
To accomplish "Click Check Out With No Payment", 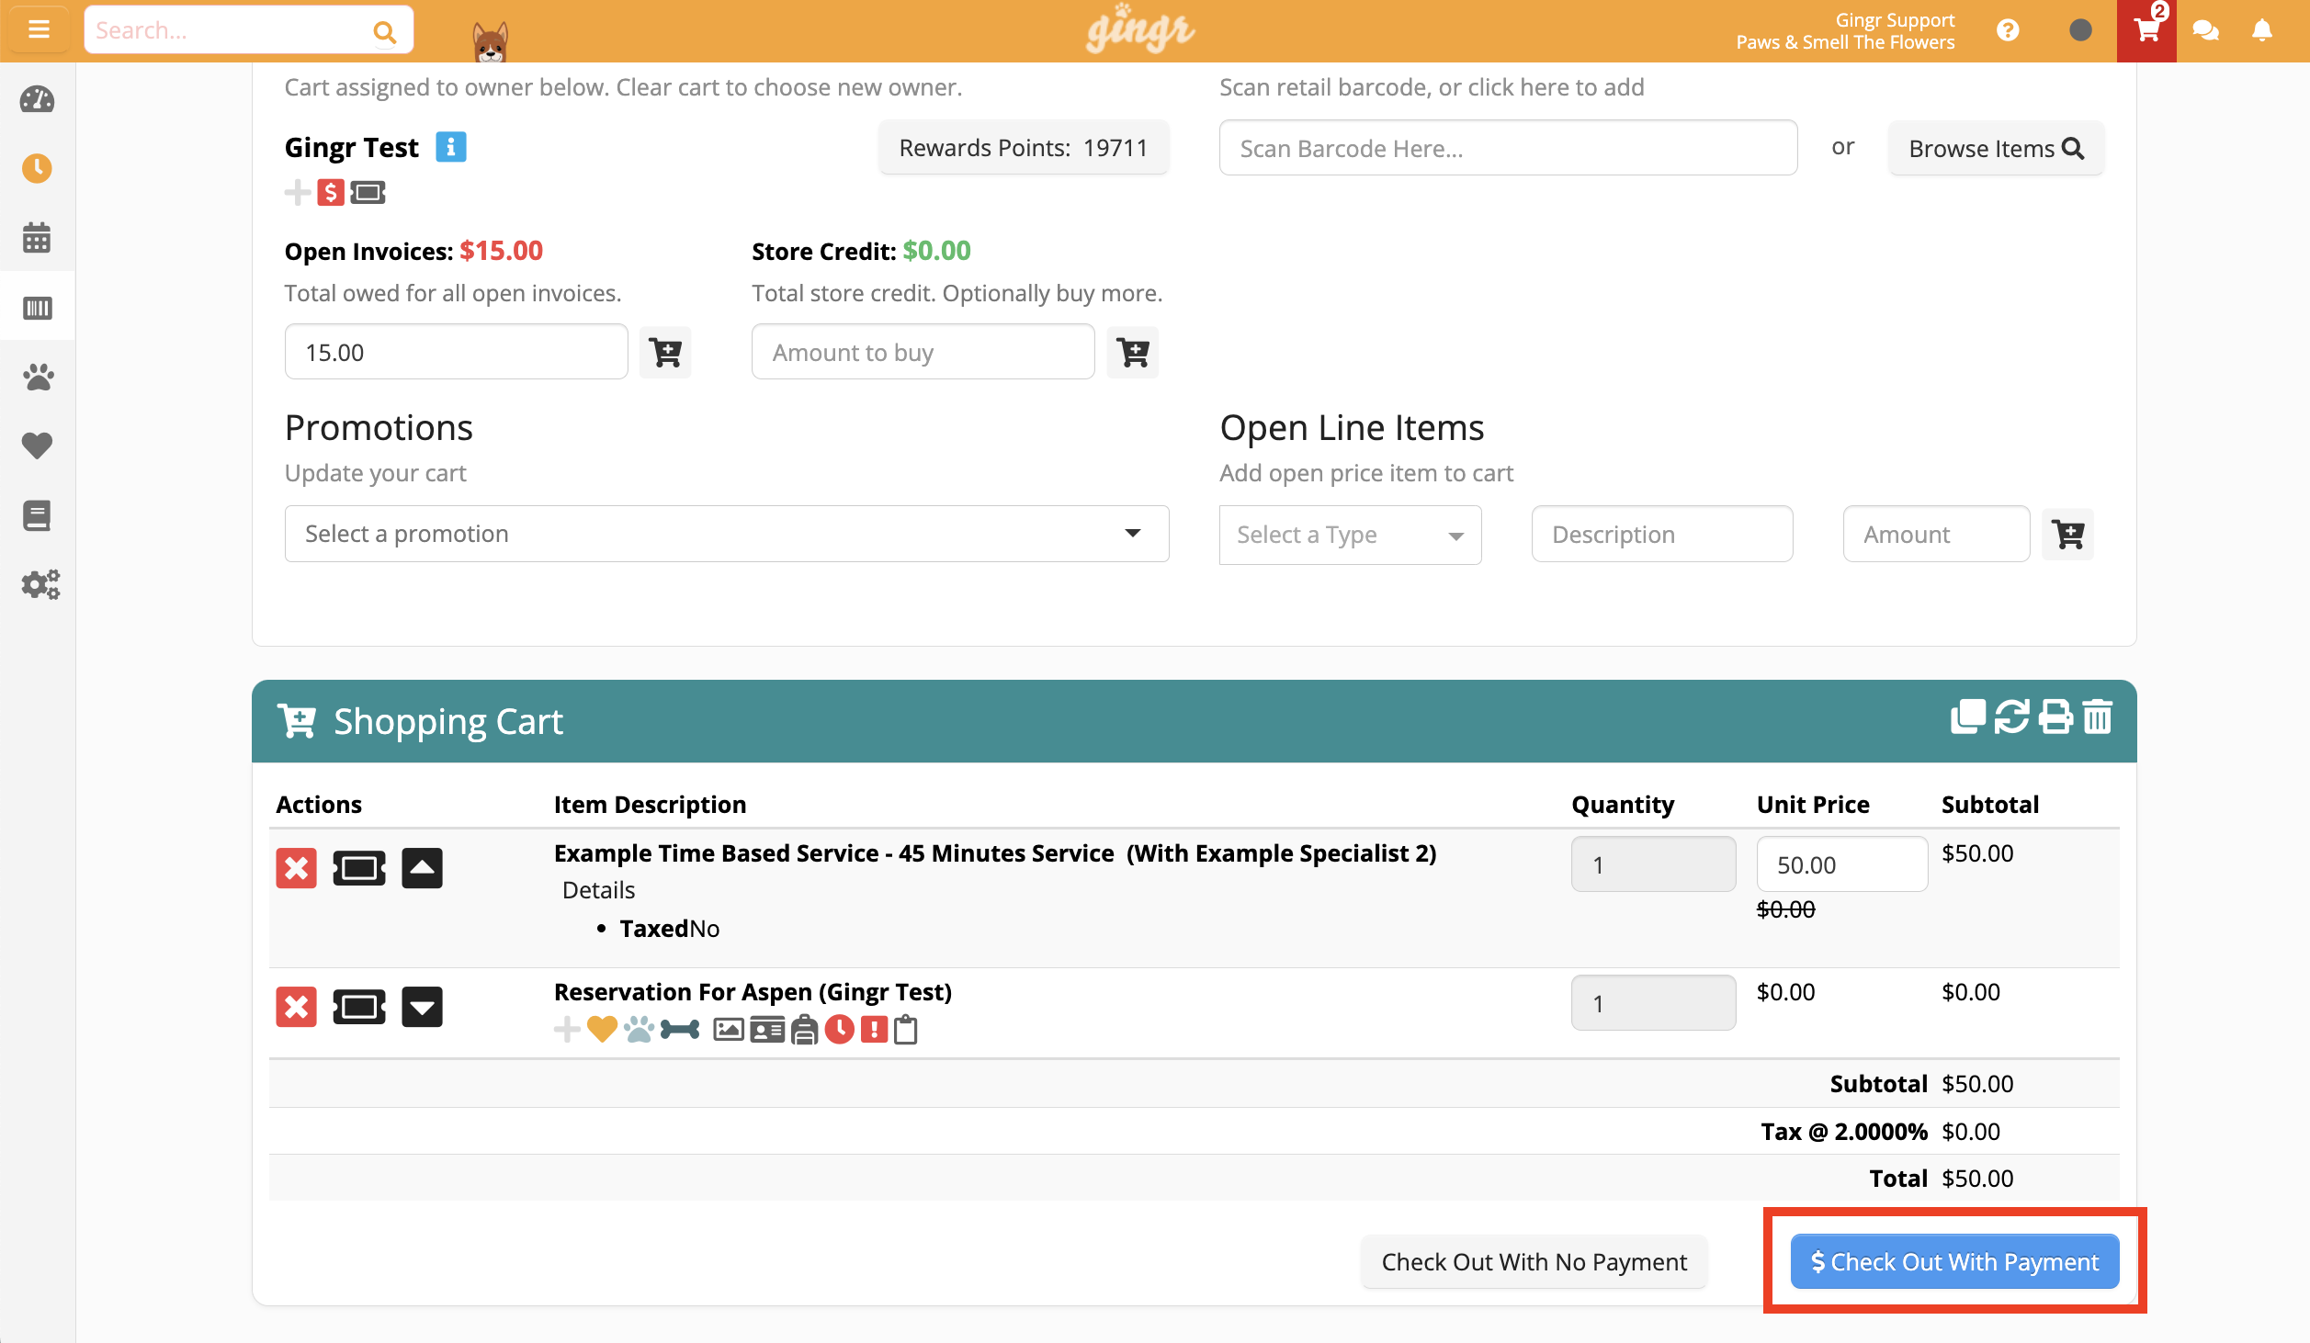I will 1534,1261.
